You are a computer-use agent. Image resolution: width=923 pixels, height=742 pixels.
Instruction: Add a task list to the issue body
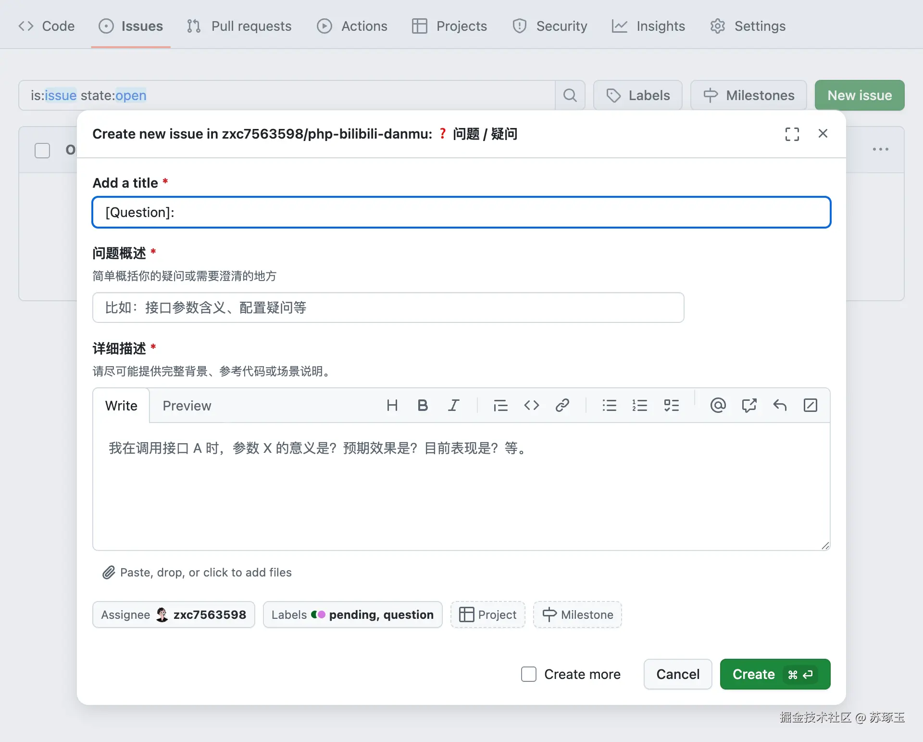pos(672,406)
